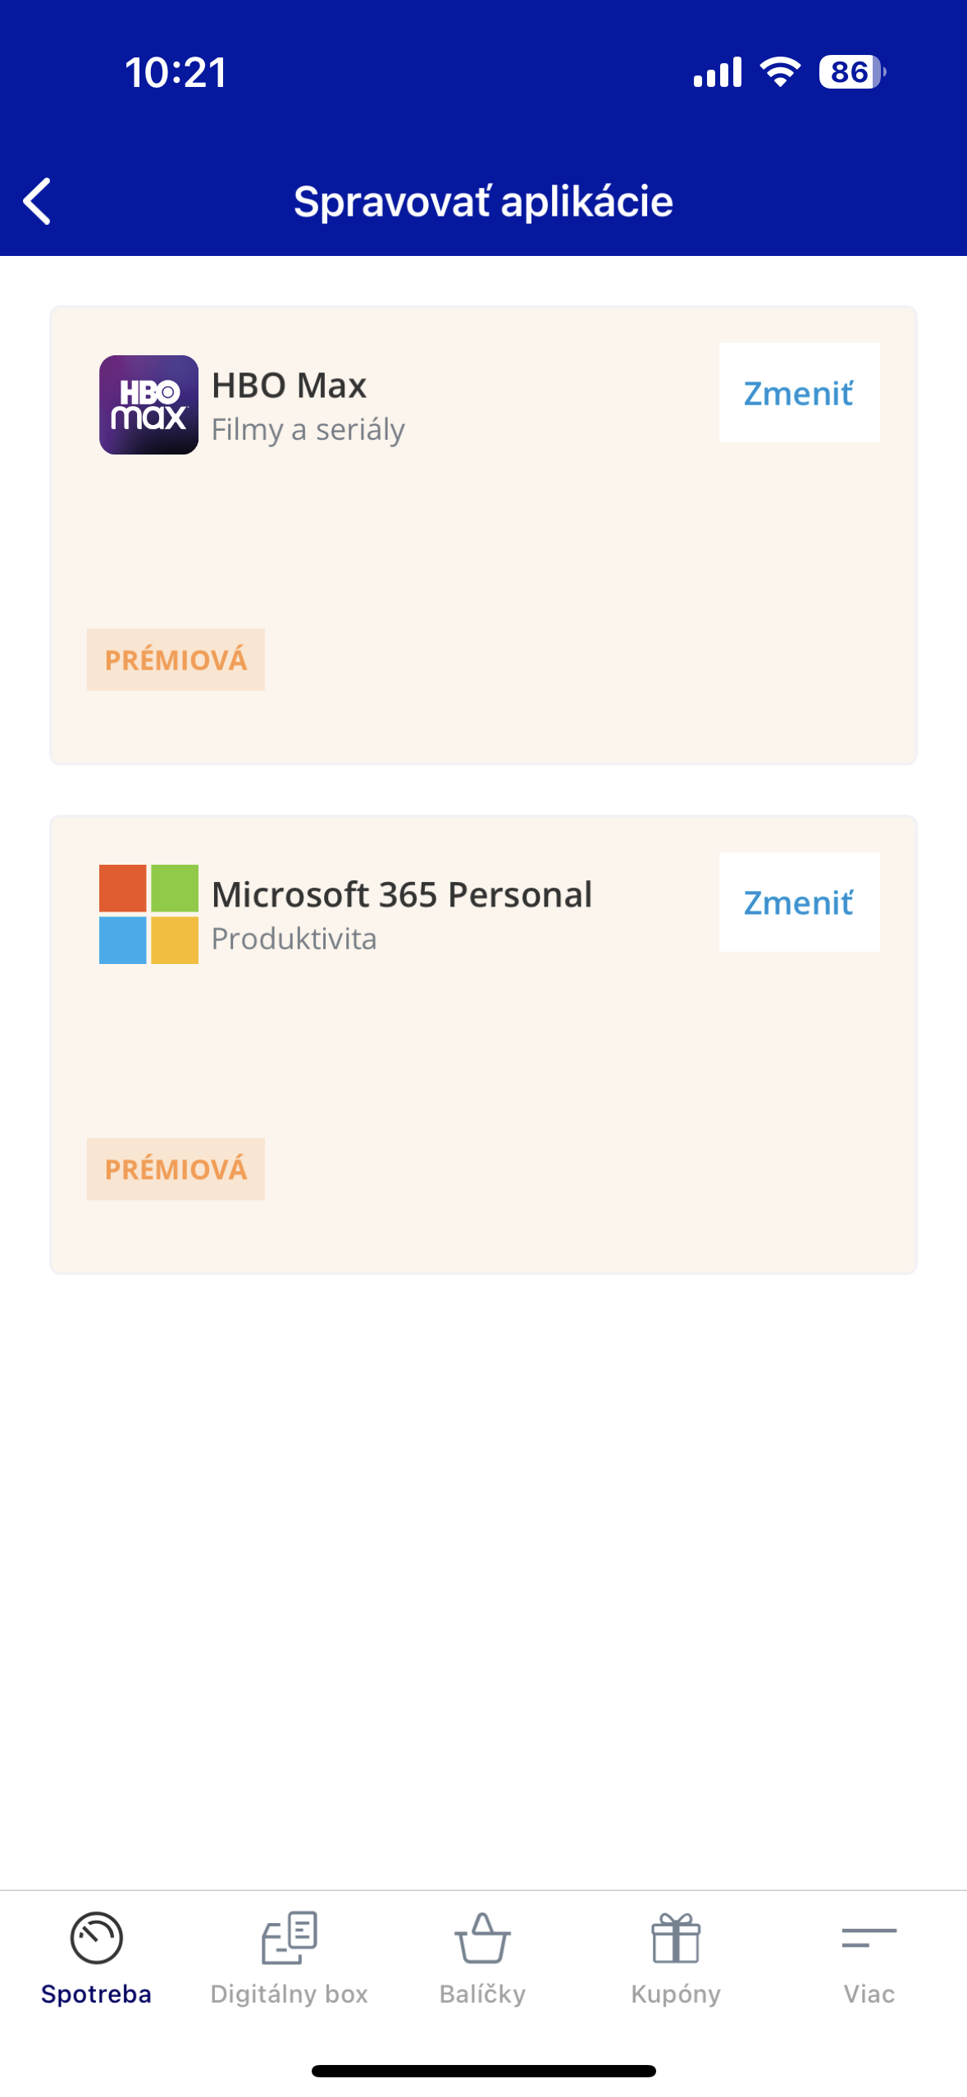967x2097 pixels.
Task: Tap the Balíčky basket icon
Action: (482, 1938)
